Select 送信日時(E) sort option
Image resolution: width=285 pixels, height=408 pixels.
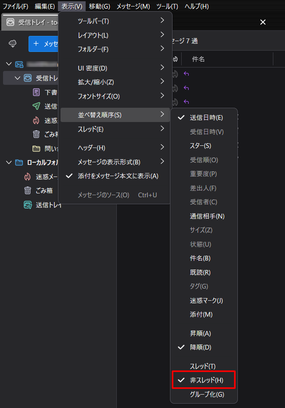(x=206, y=118)
